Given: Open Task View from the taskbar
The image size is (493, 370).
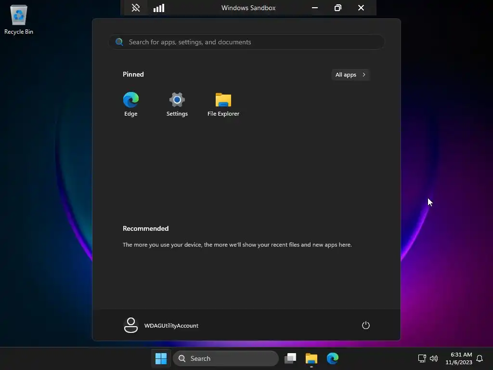Looking at the screenshot, I should point(290,358).
